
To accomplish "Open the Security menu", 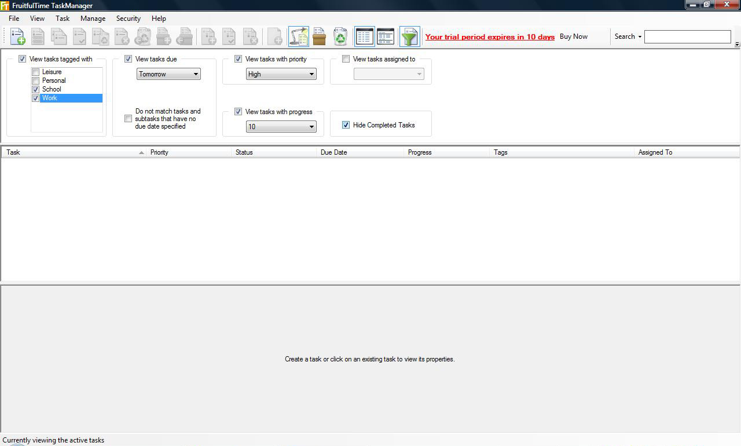I will click(129, 19).
